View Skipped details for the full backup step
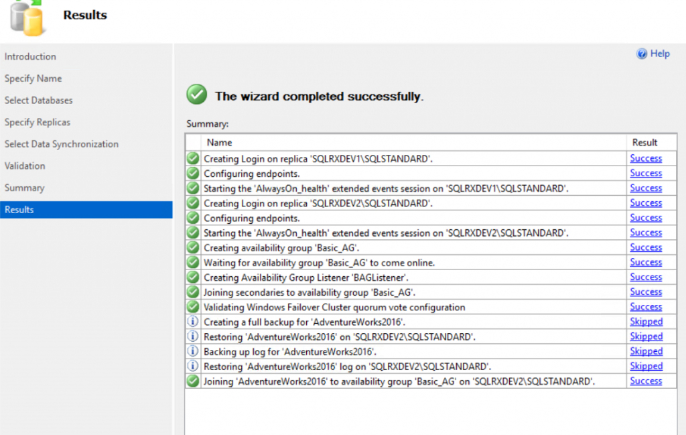This screenshot has width=686, height=435. click(646, 322)
